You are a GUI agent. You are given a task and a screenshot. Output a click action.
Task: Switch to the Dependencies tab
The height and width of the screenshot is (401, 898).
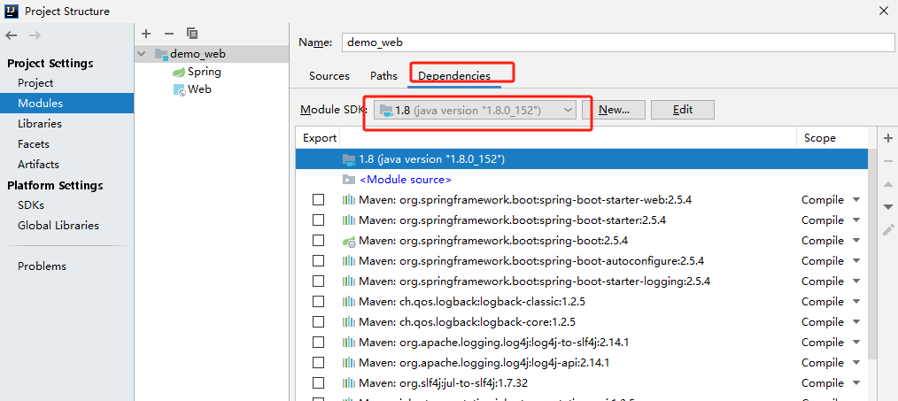click(x=454, y=75)
